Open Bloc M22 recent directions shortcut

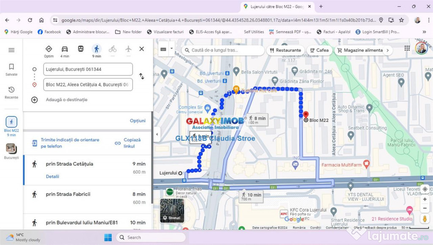(x=11, y=127)
